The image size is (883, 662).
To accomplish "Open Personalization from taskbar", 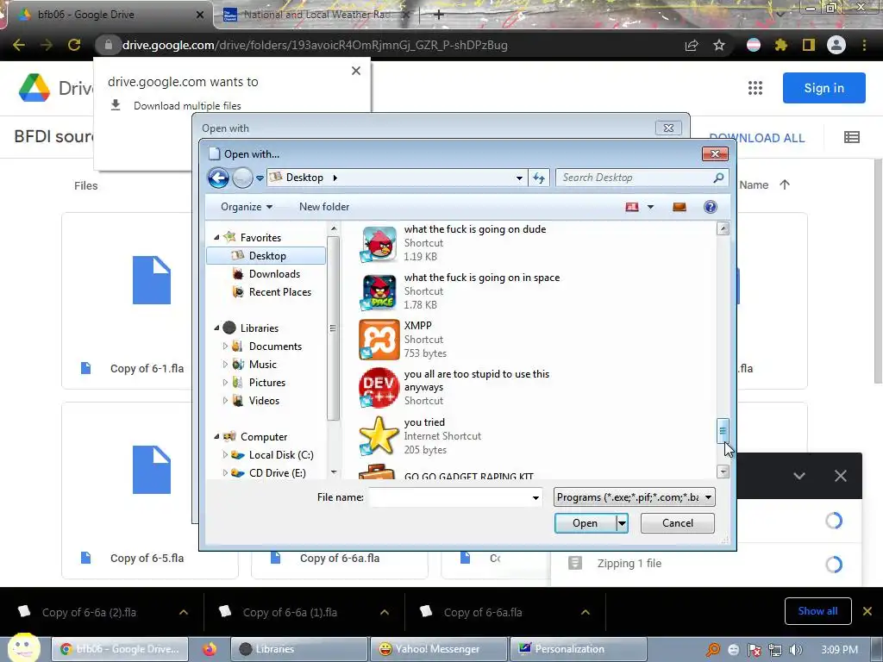I will point(578,649).
